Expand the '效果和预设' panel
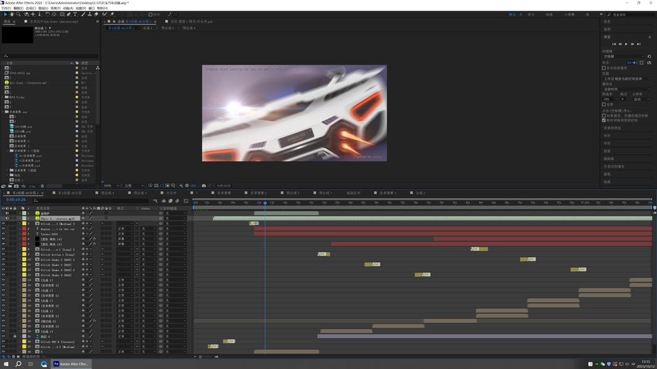Screen dimensions: 657x369 612,128
